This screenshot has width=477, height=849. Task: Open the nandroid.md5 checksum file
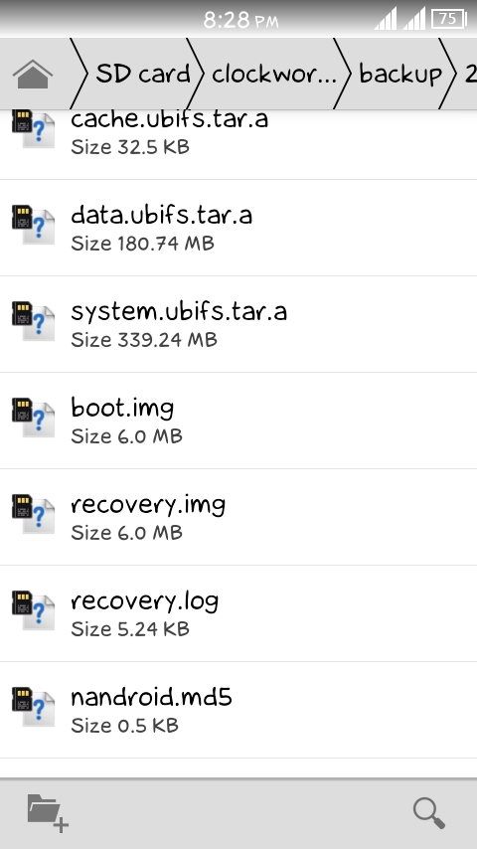pyautogui.click(x=238, y=710)
